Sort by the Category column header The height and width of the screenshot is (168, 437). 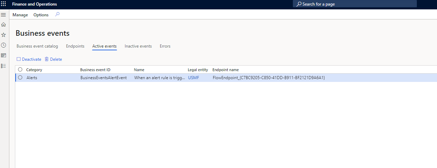pos(34,70)
